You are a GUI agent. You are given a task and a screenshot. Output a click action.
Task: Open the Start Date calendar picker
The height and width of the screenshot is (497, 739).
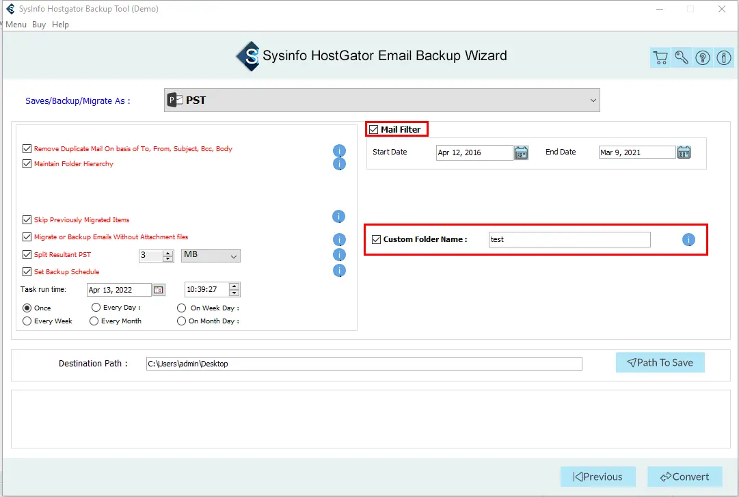(x=521, y=152)
